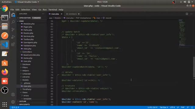Open the Source Control view
The width and height of the screenshot is (195, 109).
point(13,29)
